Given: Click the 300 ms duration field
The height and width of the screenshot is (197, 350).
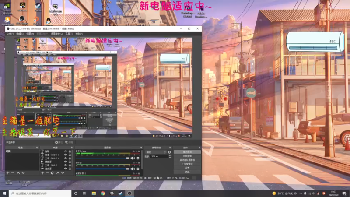Looking at the screenshot, I should tap(159, 157).
